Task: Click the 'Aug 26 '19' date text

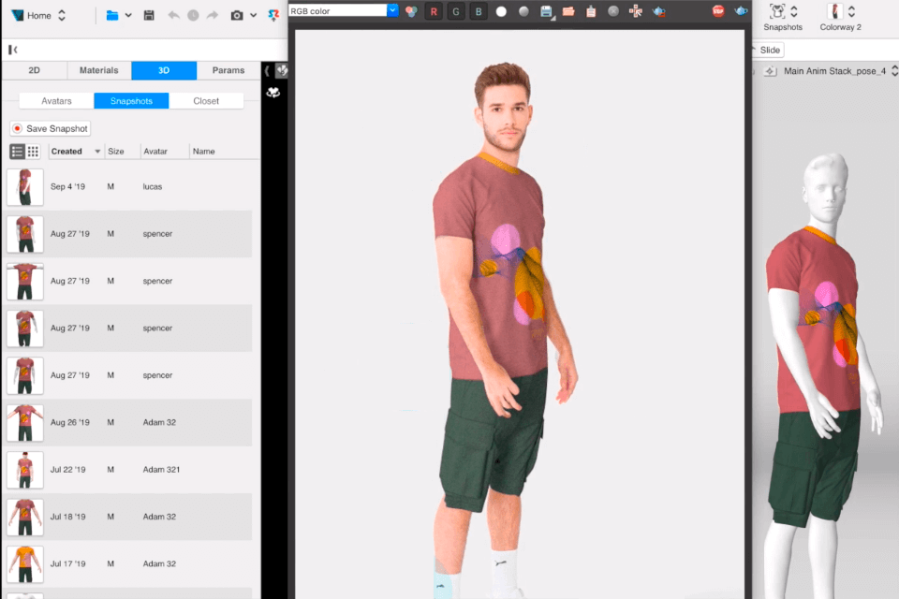Action: pos(70,422)
